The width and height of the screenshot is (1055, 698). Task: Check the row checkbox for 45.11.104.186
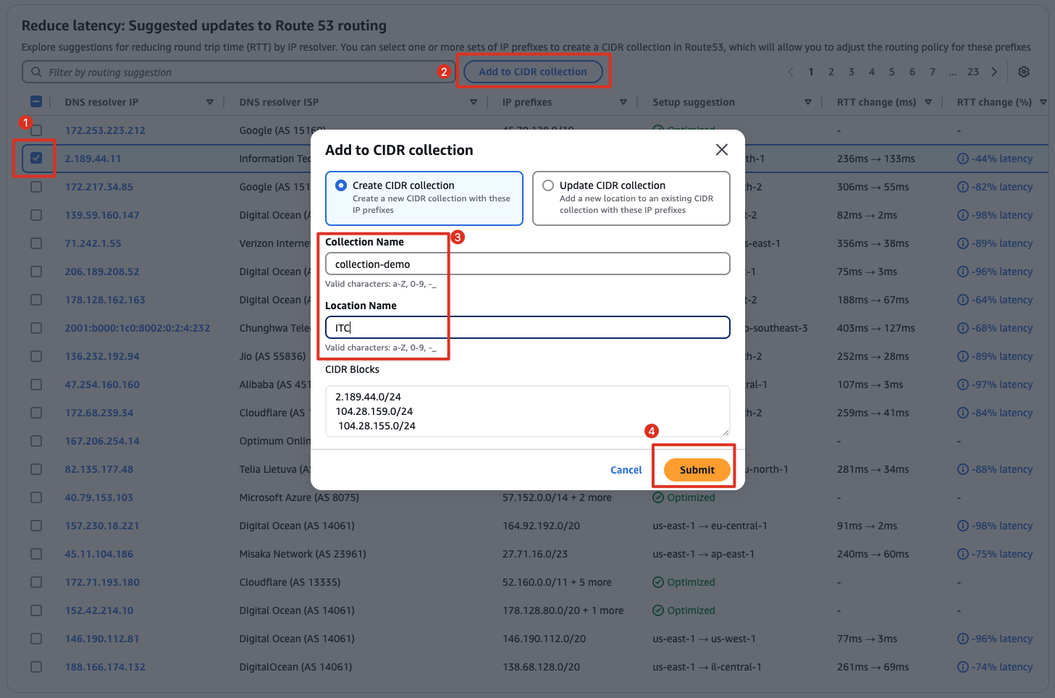pyautogui.click(x=36, y=554)
